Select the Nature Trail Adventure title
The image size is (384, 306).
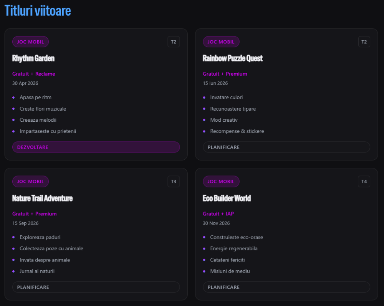click(42, 198)
